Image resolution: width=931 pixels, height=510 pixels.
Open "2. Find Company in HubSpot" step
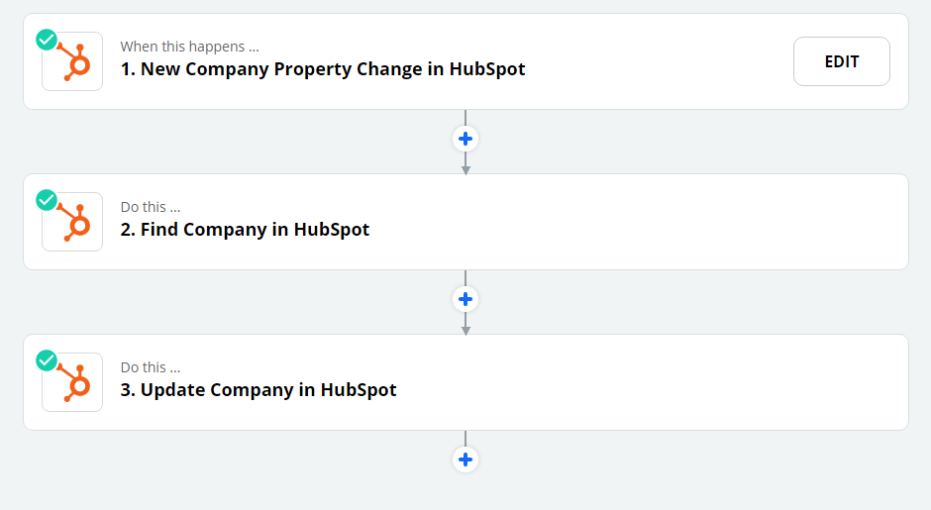tap(255, 230)
